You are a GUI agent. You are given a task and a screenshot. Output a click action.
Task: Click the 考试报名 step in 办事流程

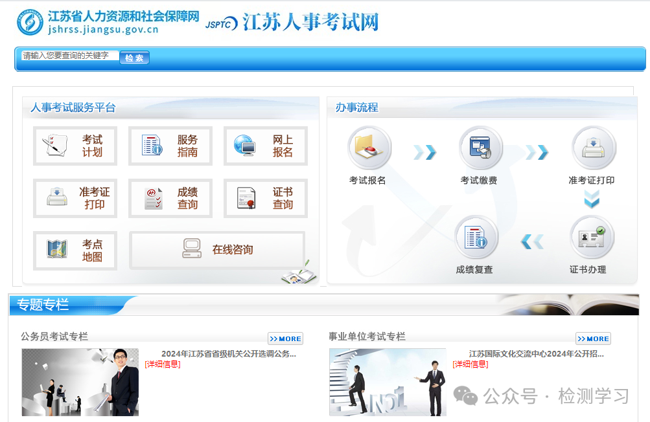(x=369, y=150)
